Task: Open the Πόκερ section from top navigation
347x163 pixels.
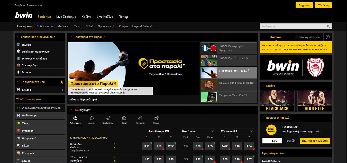Action: [x=123, y=16]
